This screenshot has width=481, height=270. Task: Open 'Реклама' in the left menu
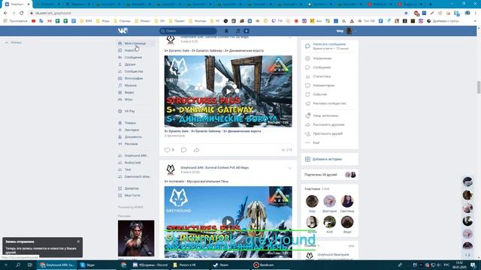[x=131, y=144]
